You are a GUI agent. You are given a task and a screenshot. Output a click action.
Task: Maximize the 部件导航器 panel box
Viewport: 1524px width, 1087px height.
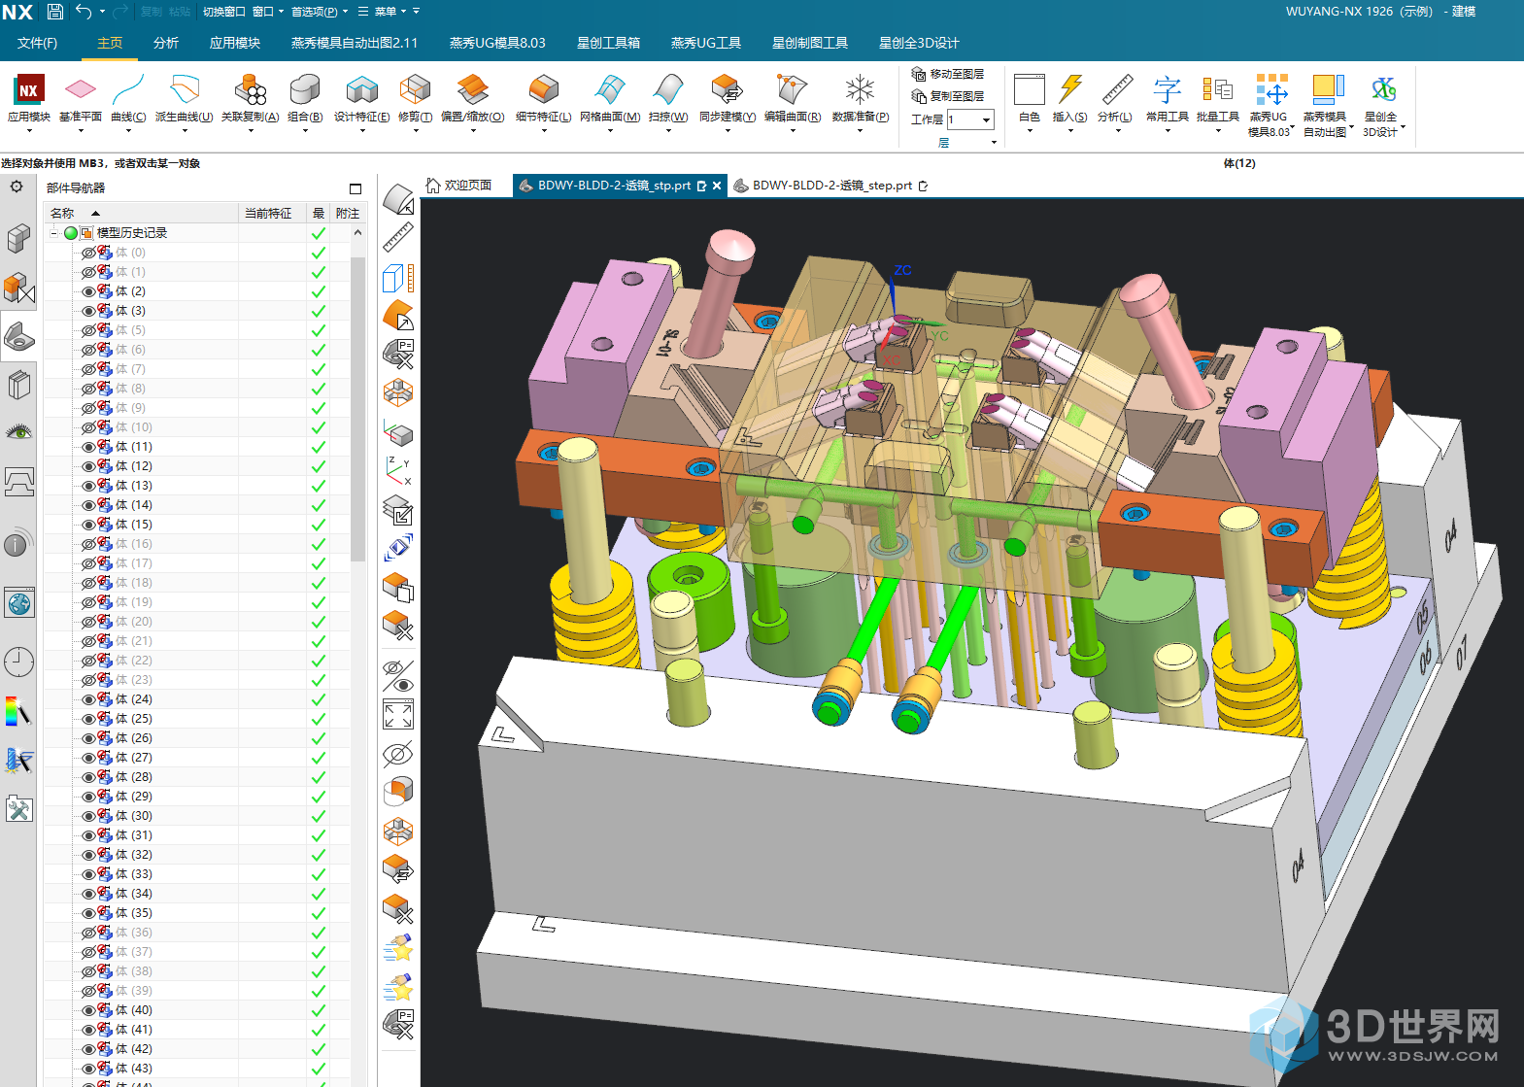click(x=356, y=188)
